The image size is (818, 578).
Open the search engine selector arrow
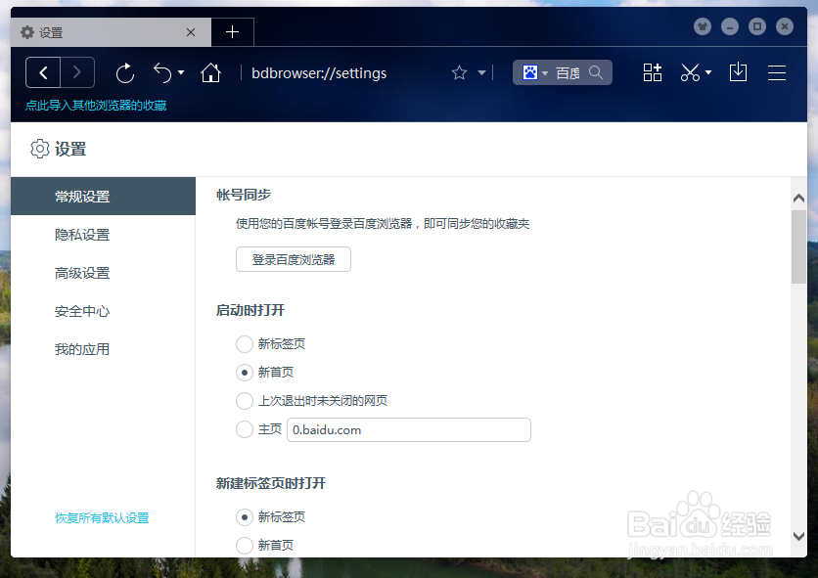click(545, 73)
